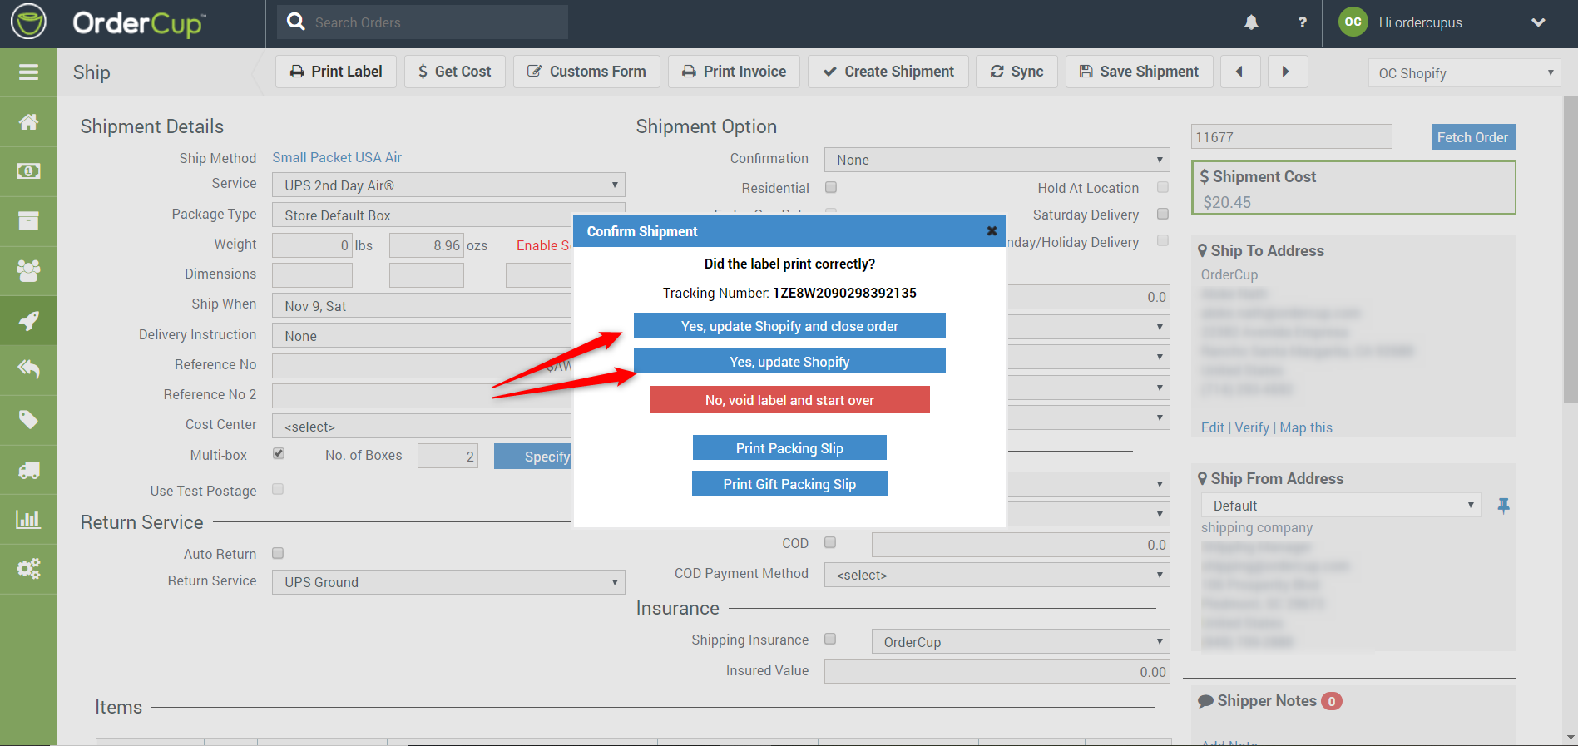
Task: Open Customs Form from toolbar
Action: click(586, 72)
